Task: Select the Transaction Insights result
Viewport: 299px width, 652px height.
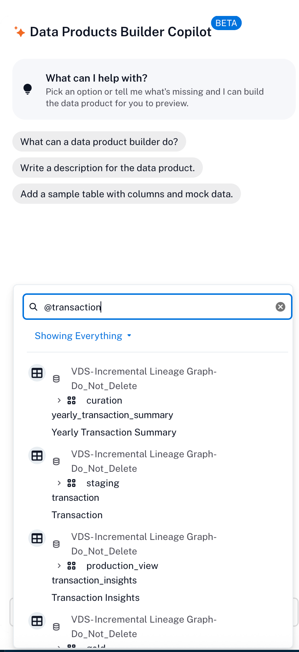Action: 95,598
